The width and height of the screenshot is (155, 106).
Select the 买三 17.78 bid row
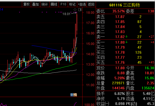coord(125,52)
